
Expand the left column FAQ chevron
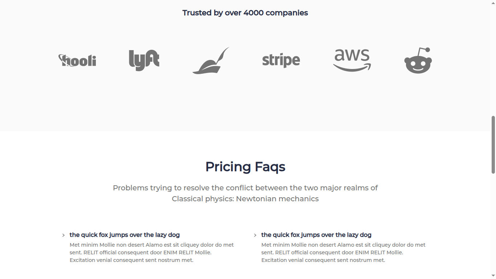pyautogui.click(x=64, y=235)
